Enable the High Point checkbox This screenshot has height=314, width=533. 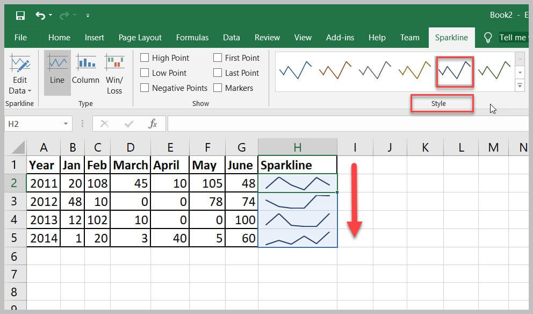click(x=145, y=58)
